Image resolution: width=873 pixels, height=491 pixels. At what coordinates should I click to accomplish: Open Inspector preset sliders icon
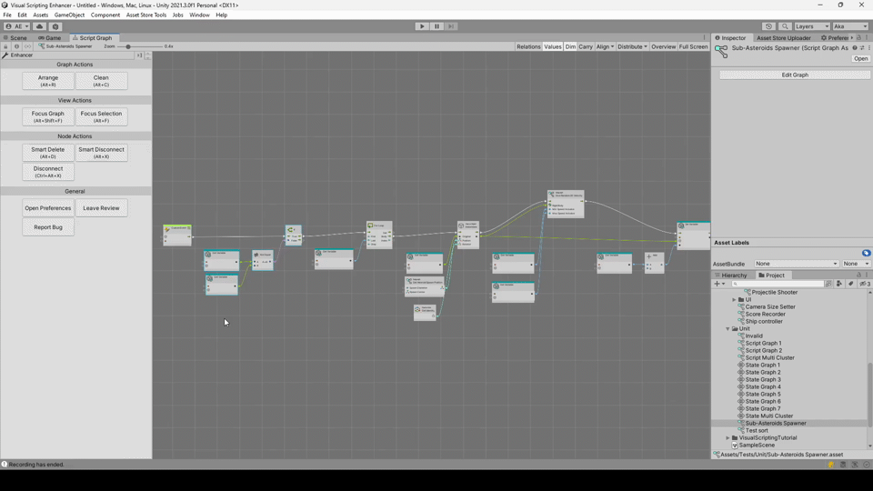862,48
